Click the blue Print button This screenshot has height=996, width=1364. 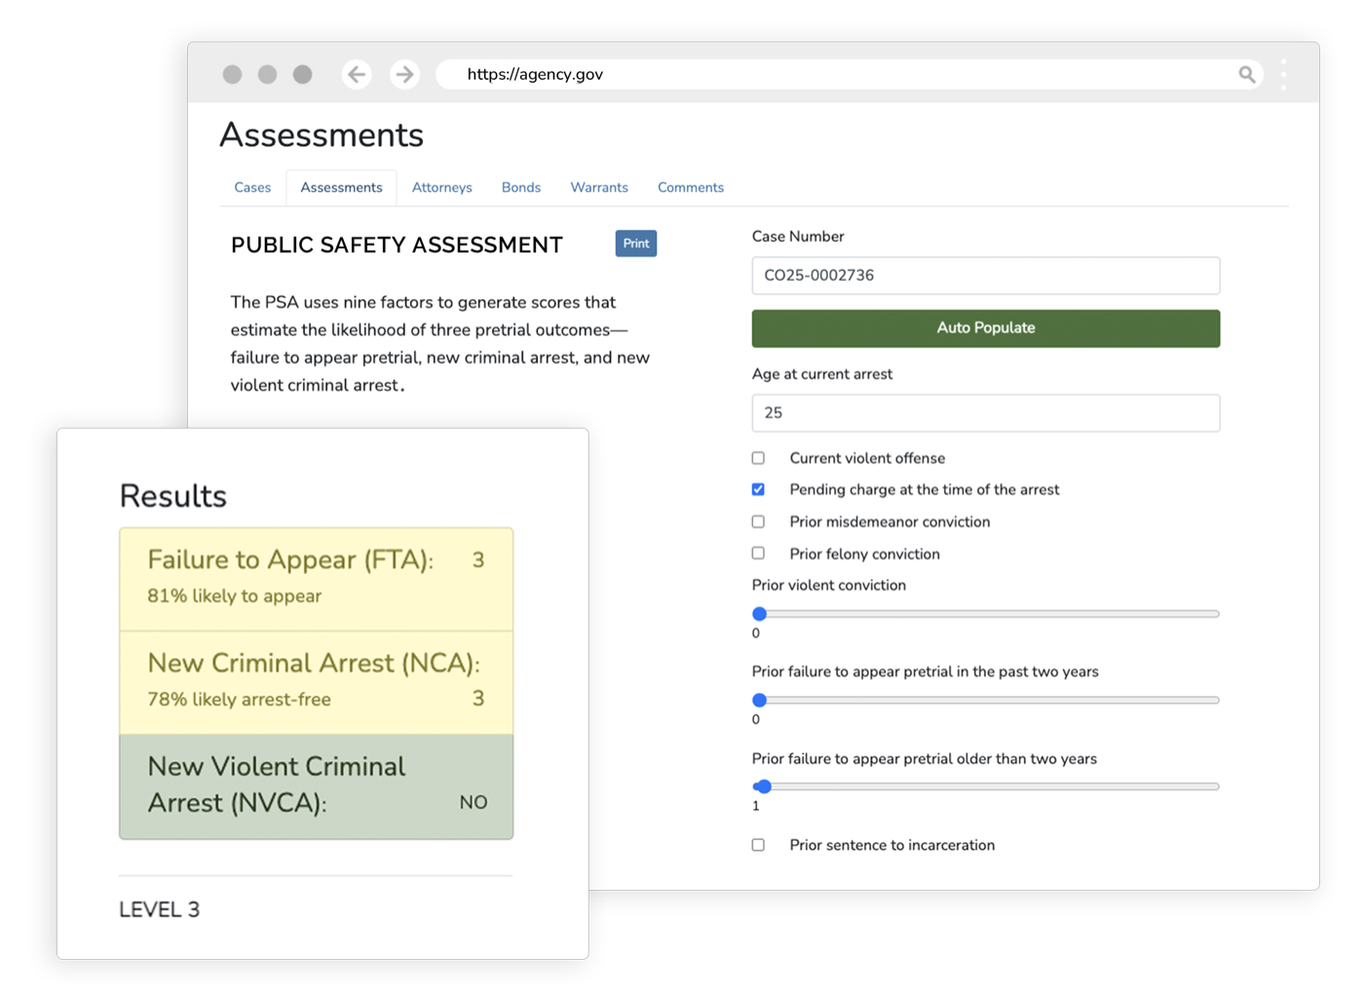636,244
